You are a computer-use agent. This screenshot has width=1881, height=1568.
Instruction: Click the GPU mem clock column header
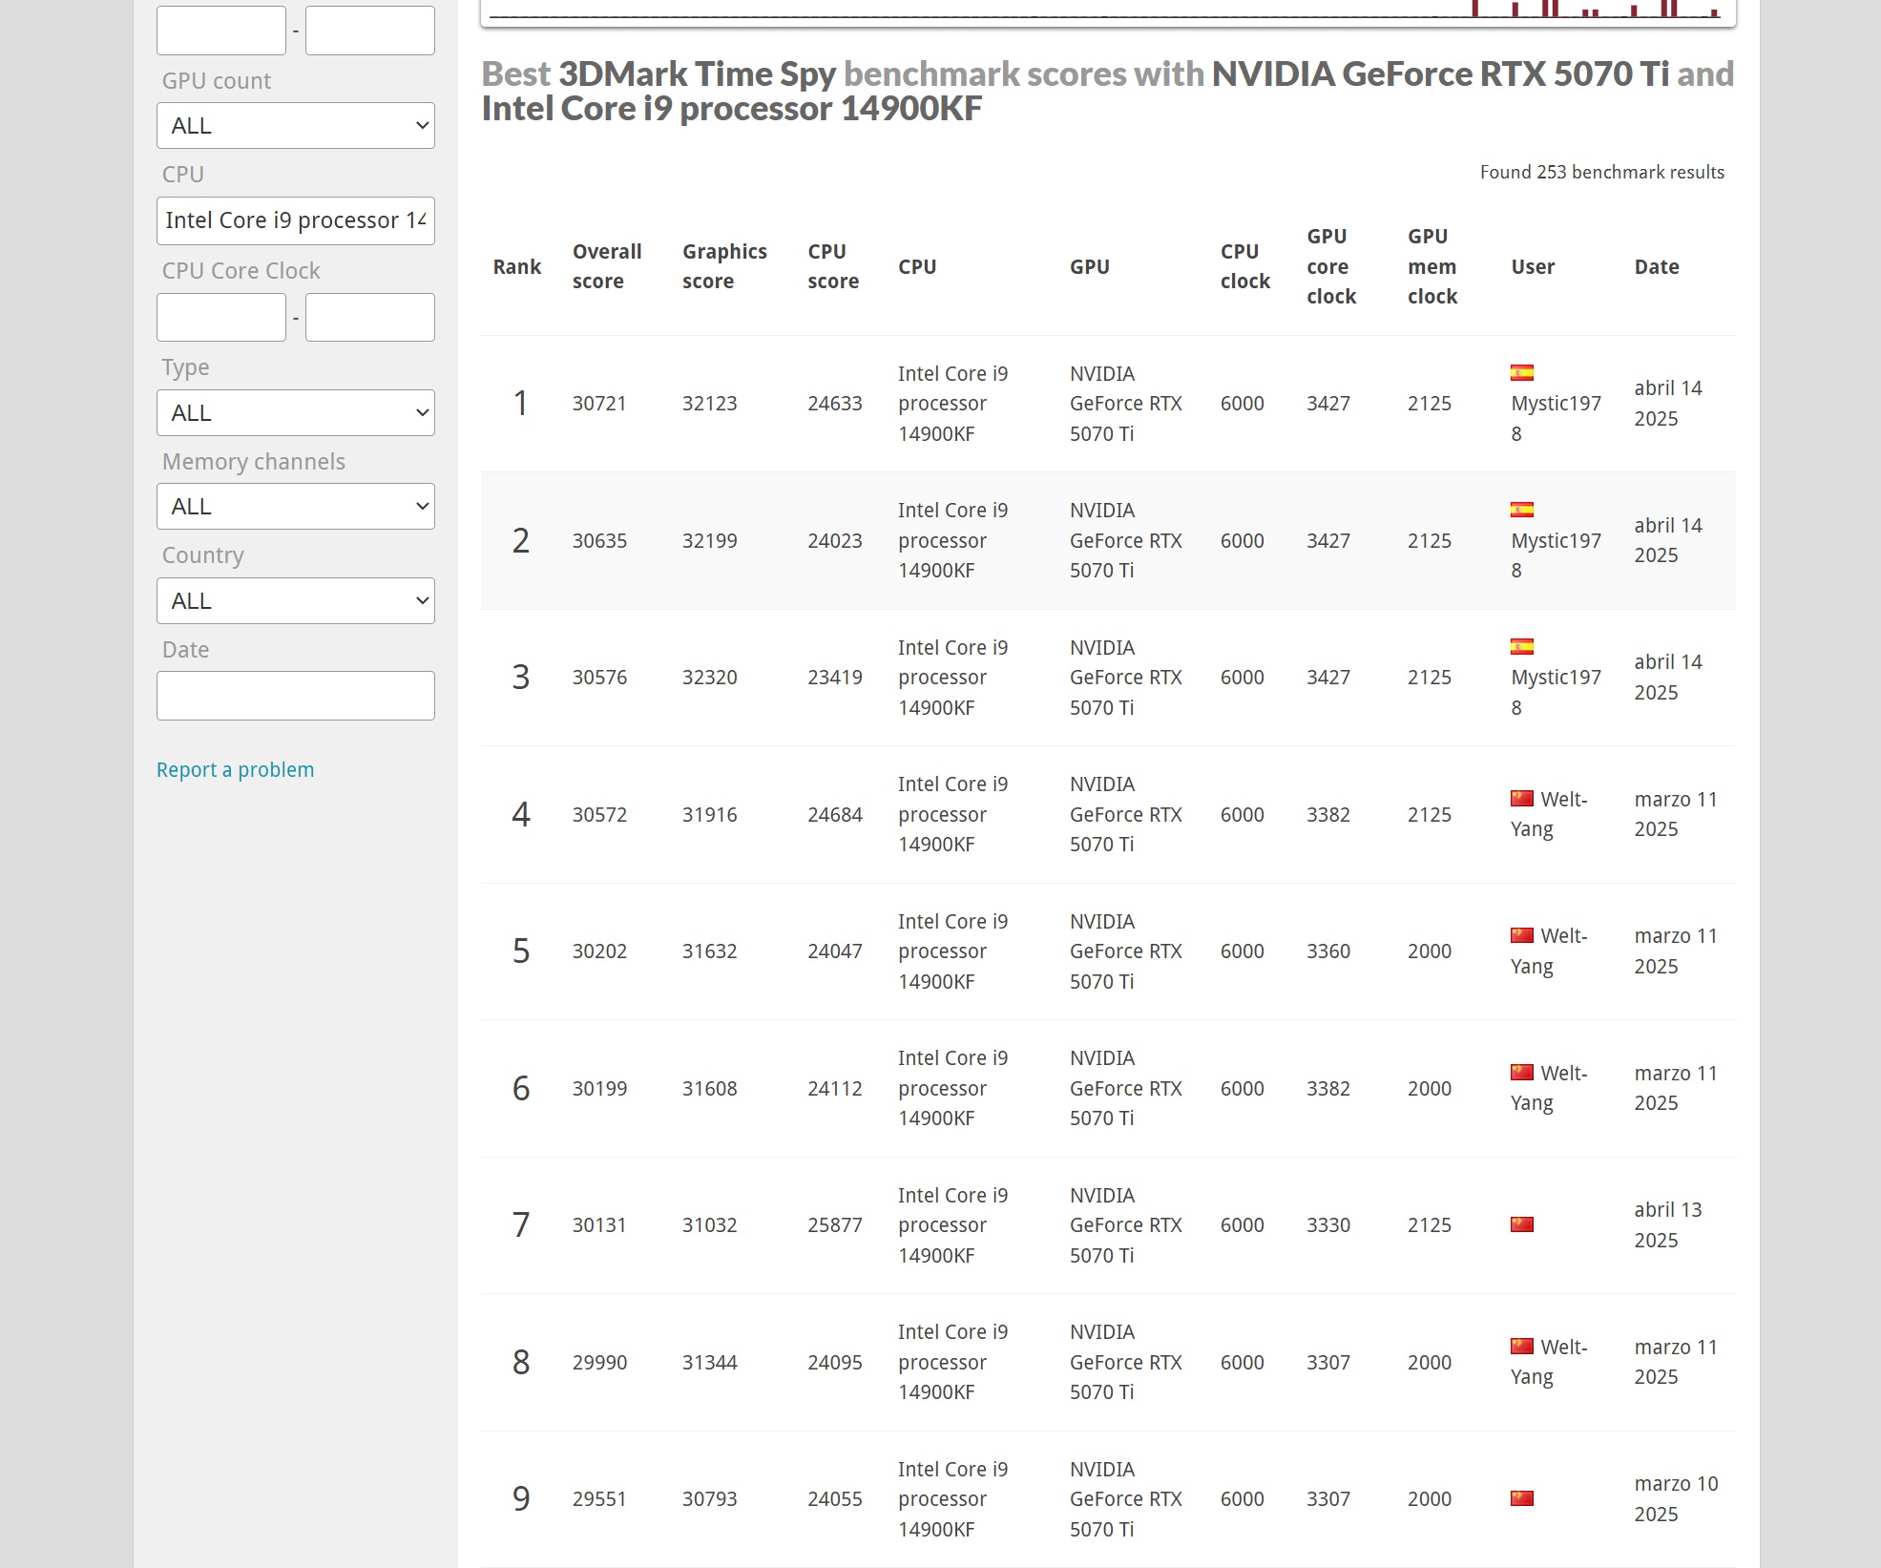pos(1432,266)
